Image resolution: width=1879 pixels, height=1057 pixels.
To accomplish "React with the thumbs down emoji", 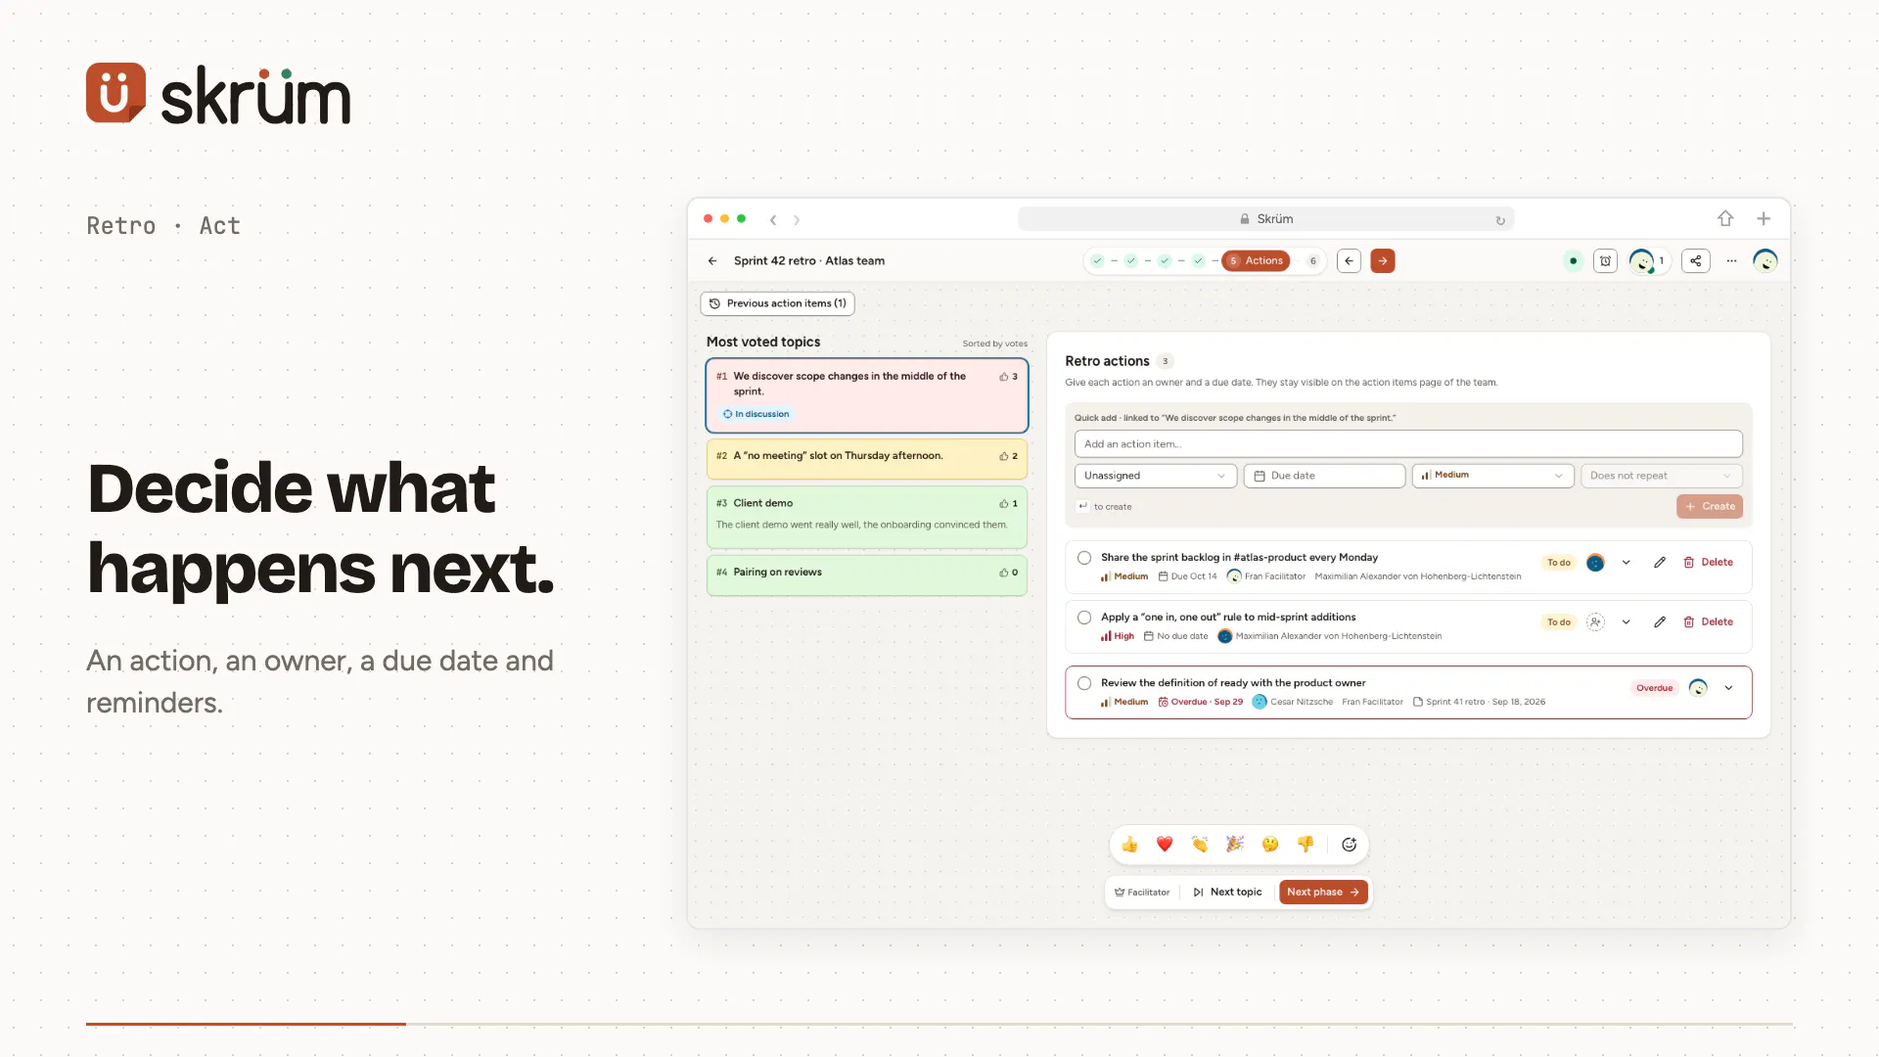I will (x=1306, y=845).
